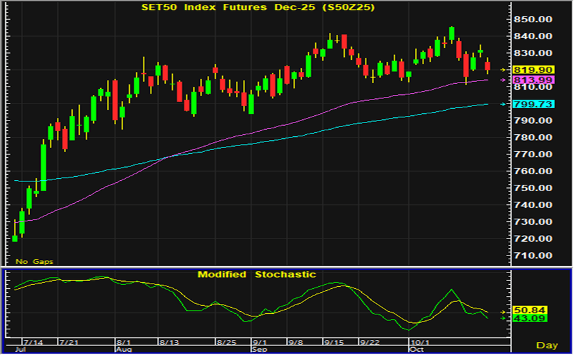Viewport: 574px width, 355px height.
Task: Toggle the No Gaps setting label
Action: coord(35,261)
